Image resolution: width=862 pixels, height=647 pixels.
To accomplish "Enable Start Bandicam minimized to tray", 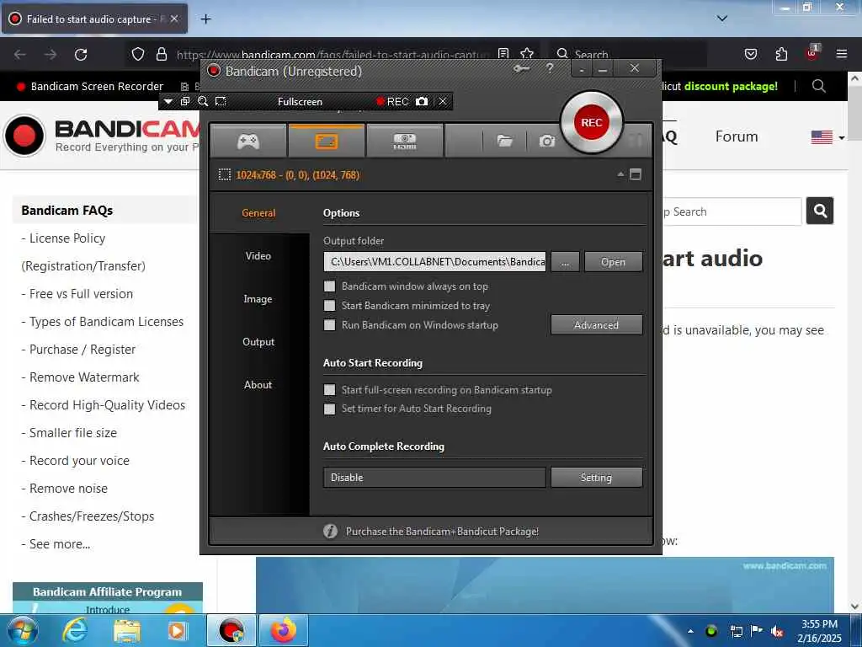I will [x=329, y=305].
